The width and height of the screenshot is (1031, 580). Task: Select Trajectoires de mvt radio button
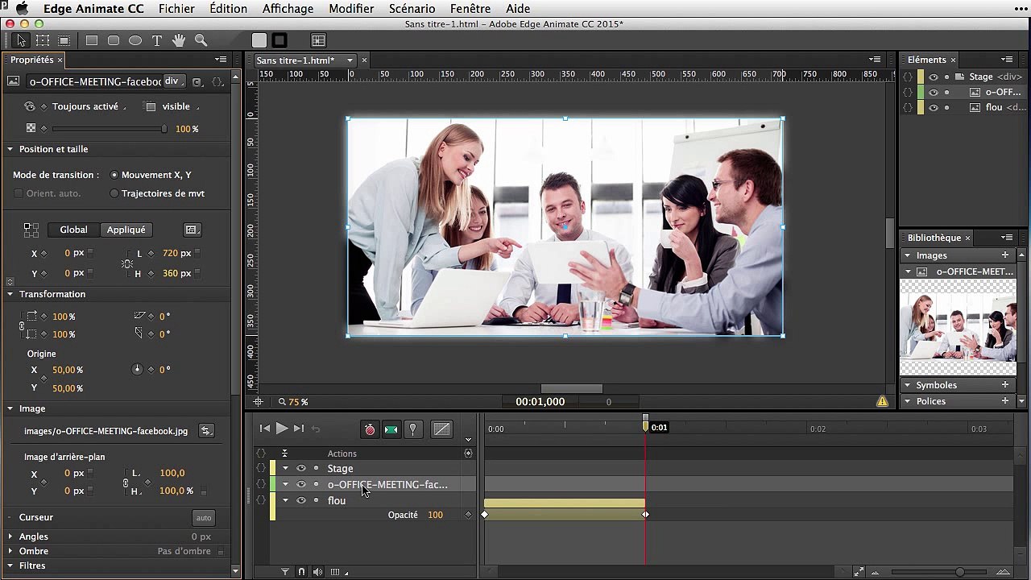114,193
